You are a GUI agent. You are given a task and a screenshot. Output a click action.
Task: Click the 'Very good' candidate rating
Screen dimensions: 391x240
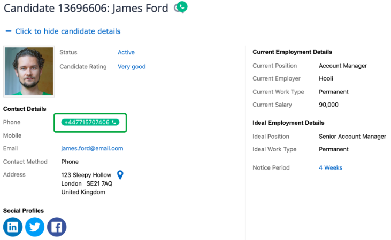[x=132, y=67]
